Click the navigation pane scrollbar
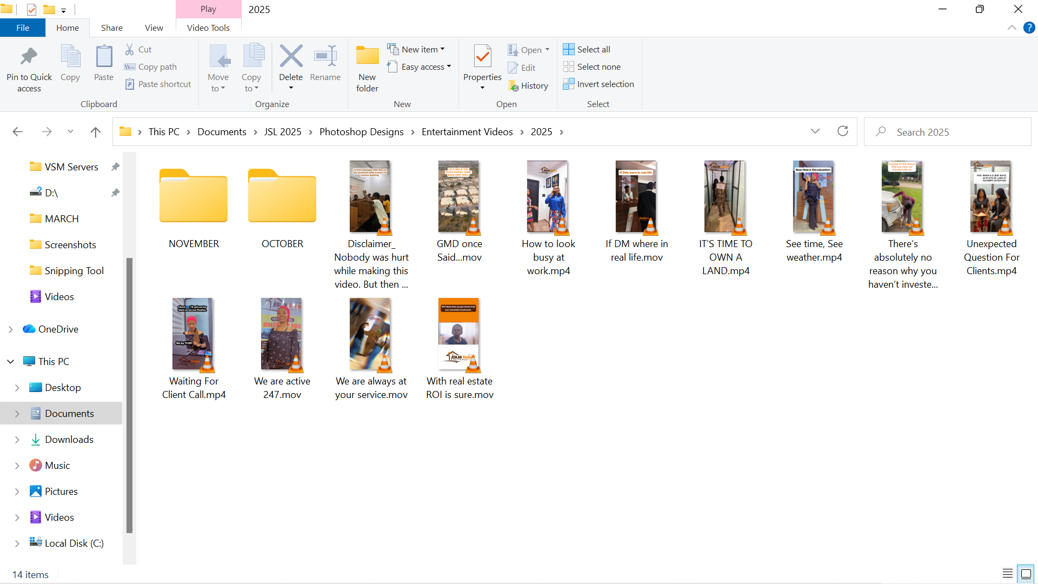This screenshot has height=584, width=1038. point(129,395)
